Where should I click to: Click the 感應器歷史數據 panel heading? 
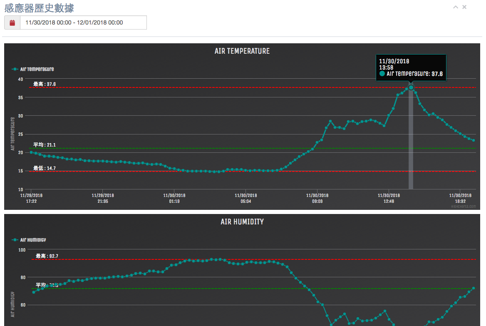click(39, 7)
